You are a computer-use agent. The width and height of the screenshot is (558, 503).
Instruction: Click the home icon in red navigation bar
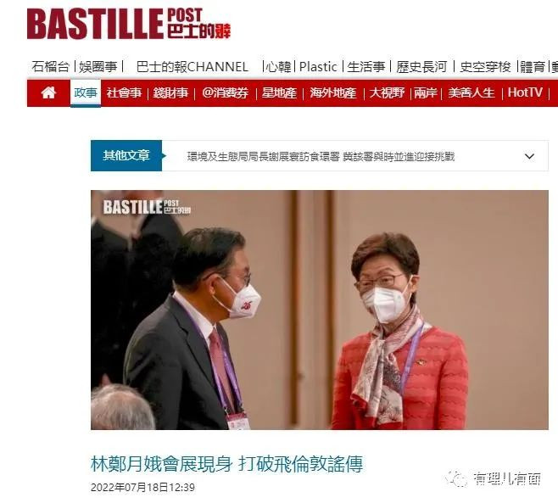(48, 93)
